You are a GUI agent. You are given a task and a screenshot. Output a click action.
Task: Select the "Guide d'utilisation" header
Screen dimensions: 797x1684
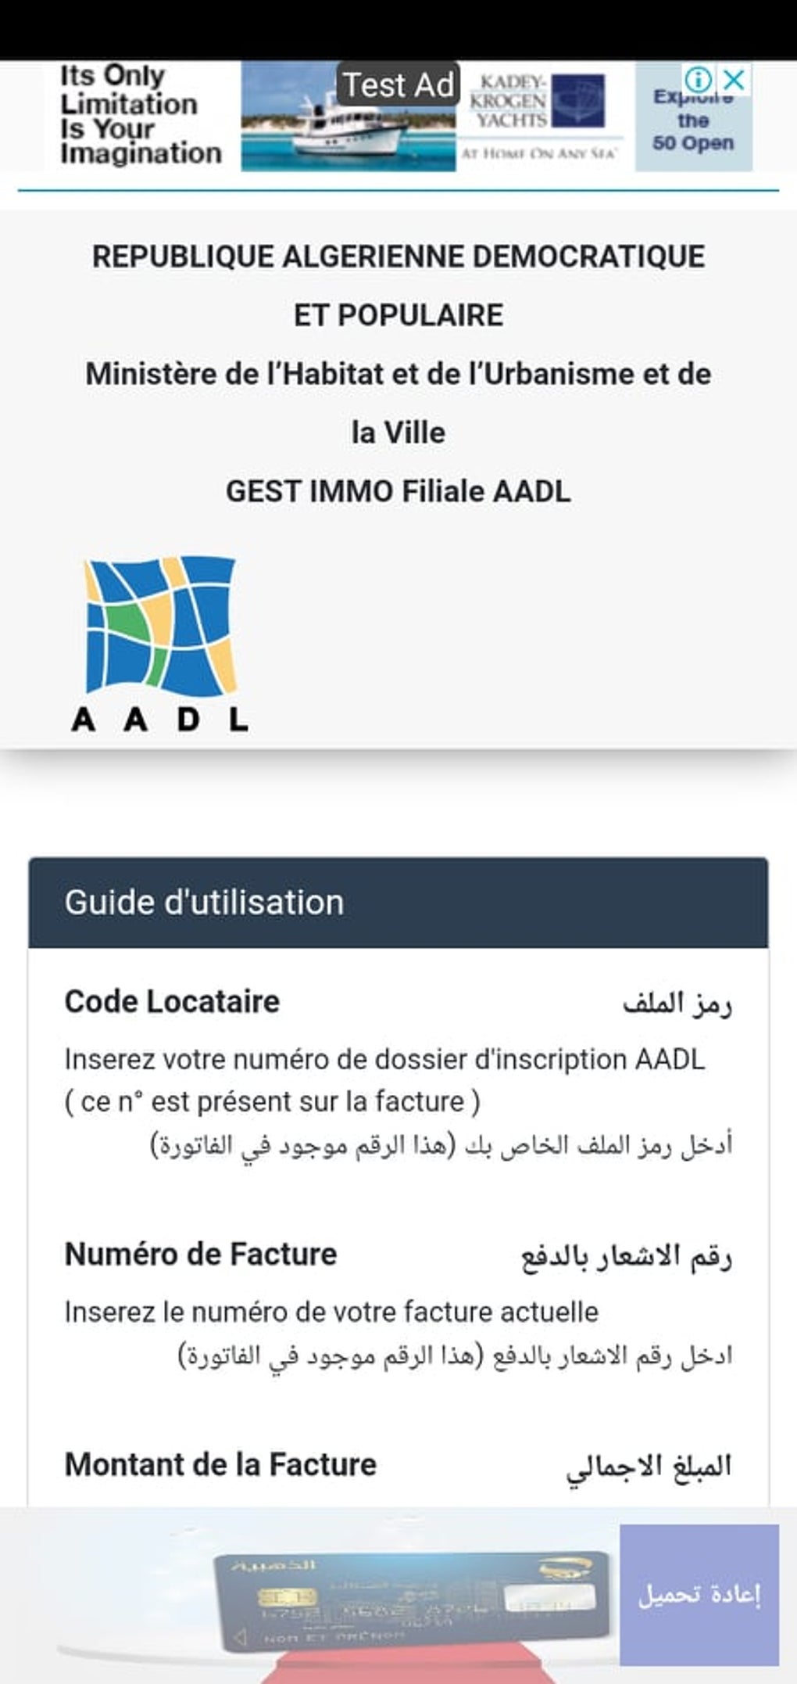205,903
